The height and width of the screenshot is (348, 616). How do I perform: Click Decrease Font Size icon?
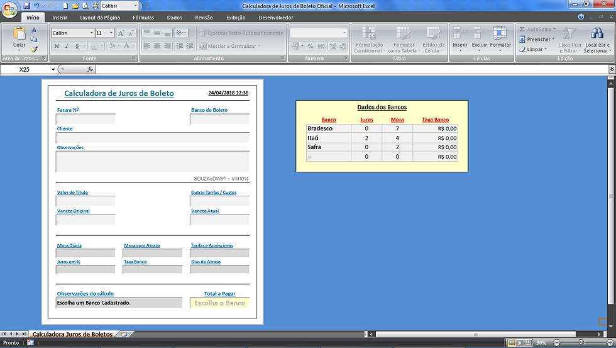point(131,33)
